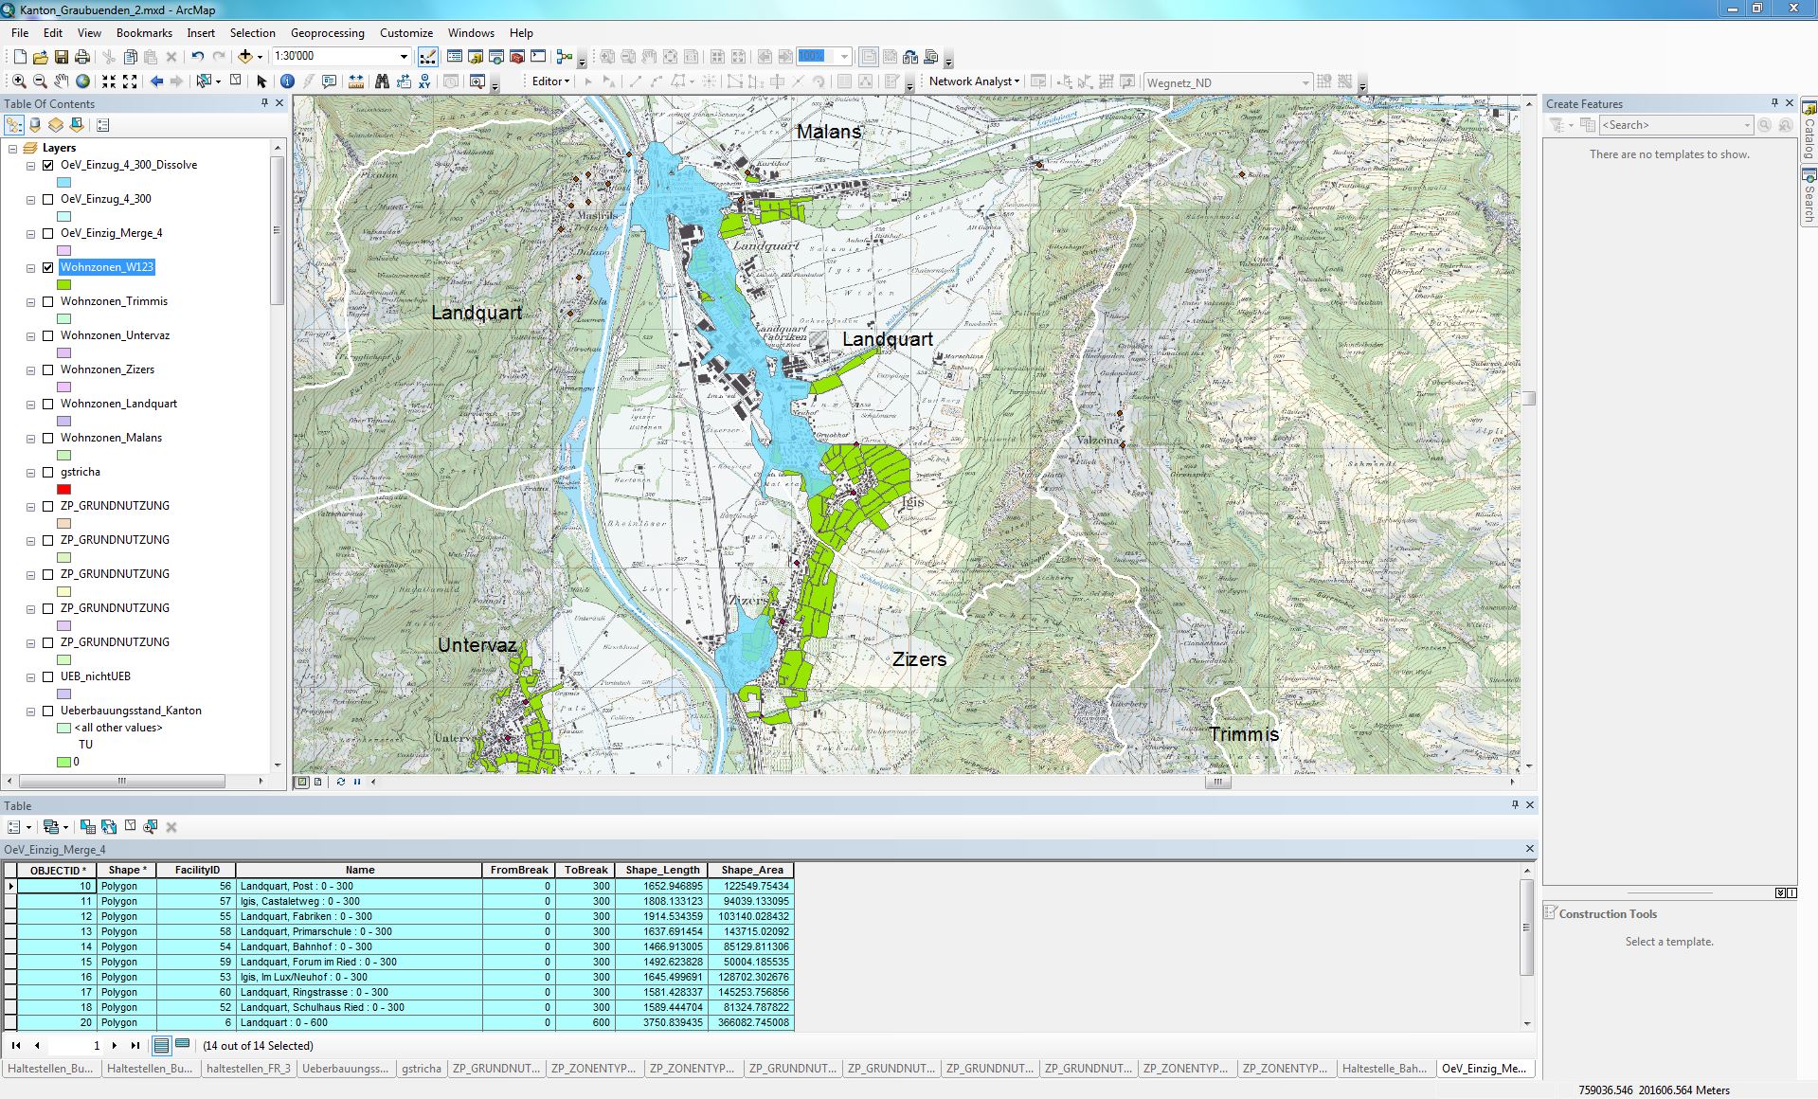Uncheck the OeV_Einzug_4_300_Dissolve layer
Screen dimensions: 1818x1099
pos(48,165)
